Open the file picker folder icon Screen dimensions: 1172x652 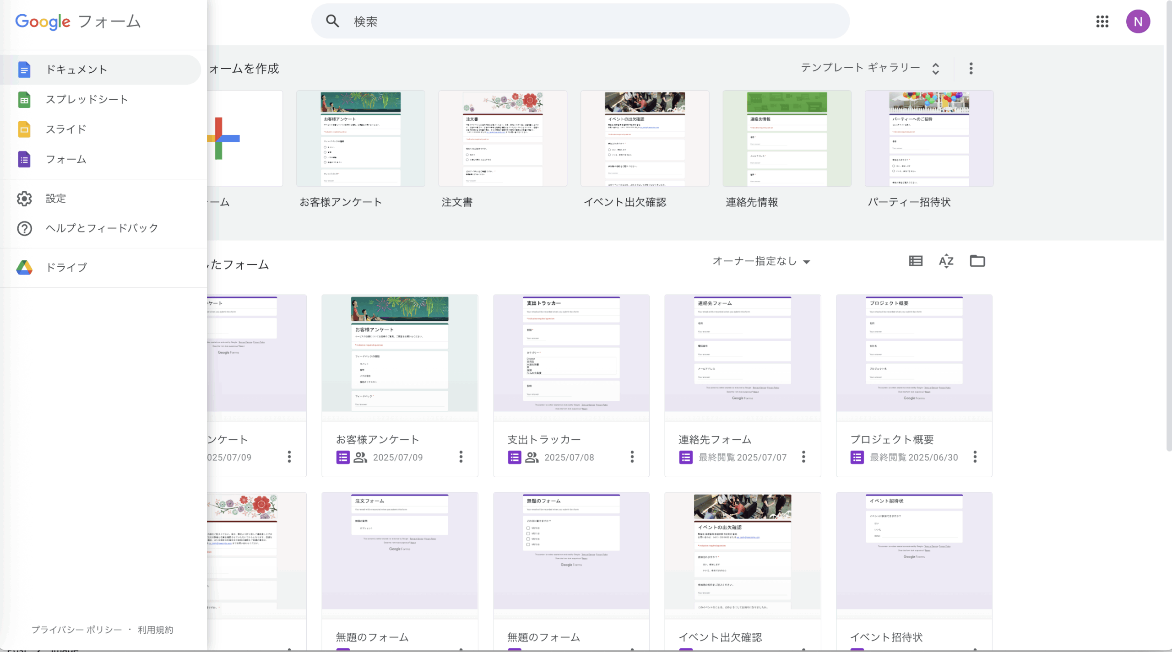[977, 261]
